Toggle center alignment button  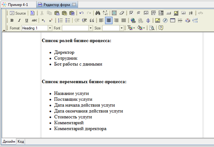coord(109,20)
